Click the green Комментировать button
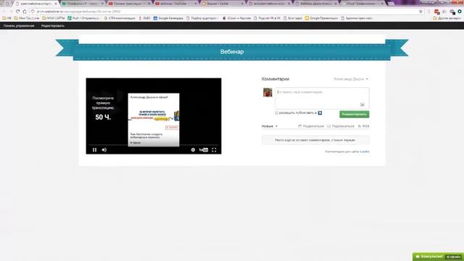This screenshot has width=464, height=261. pyautogui.click(x=355, y=115)
